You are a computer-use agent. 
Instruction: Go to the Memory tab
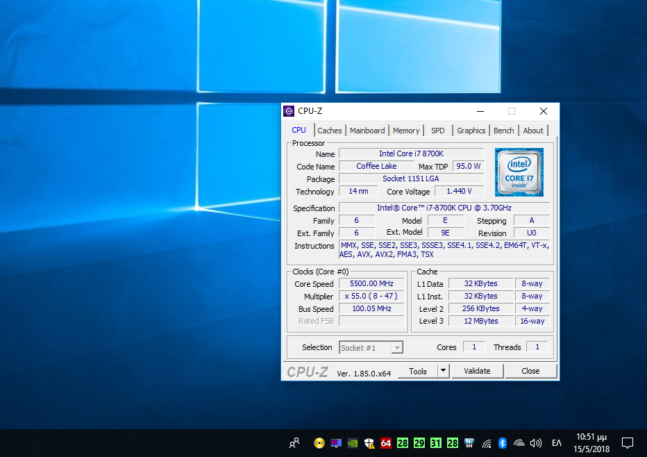(x=406, y=131)
